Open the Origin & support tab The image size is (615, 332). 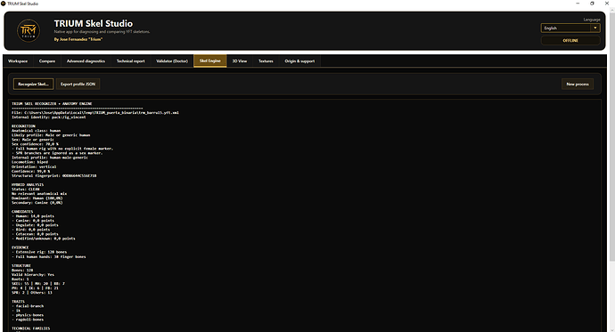(299, 61)
